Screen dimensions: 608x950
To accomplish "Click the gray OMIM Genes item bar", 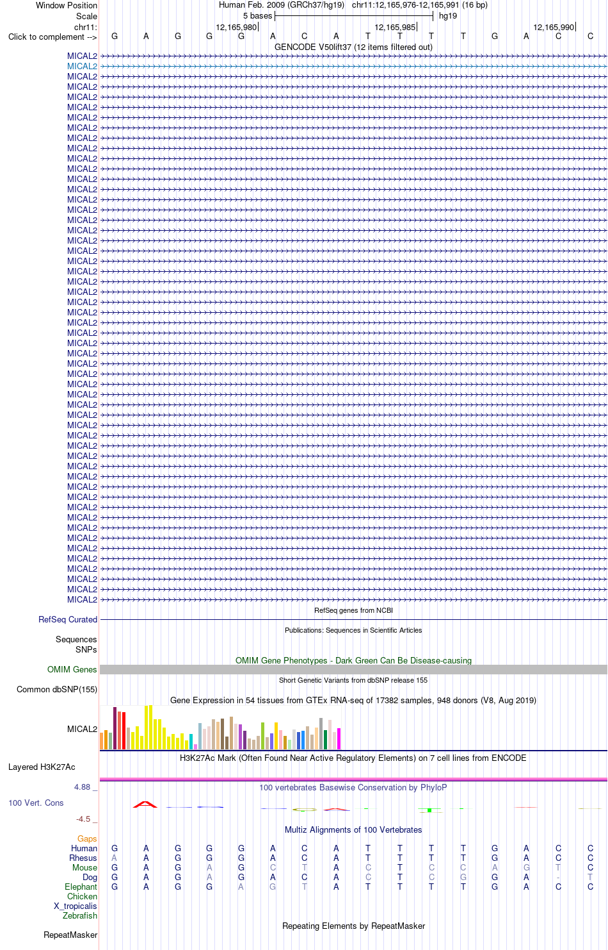I will (x=353, y=669).
